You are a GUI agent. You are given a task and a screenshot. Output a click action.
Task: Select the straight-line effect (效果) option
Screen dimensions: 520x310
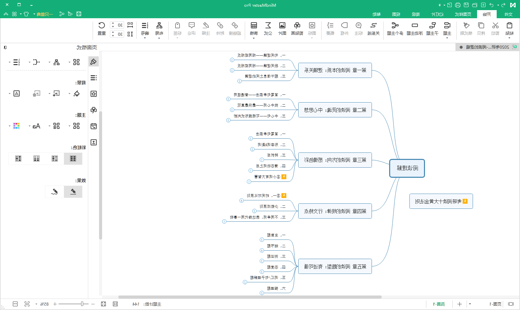[73, 192]
